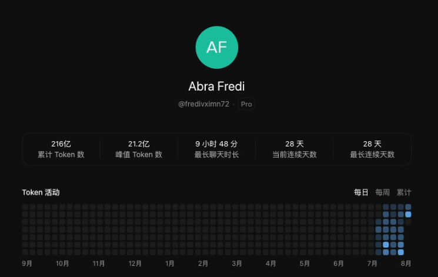Click the 8月 month label on heatmap
438x277 pixels.
click(x=406, y=263)
